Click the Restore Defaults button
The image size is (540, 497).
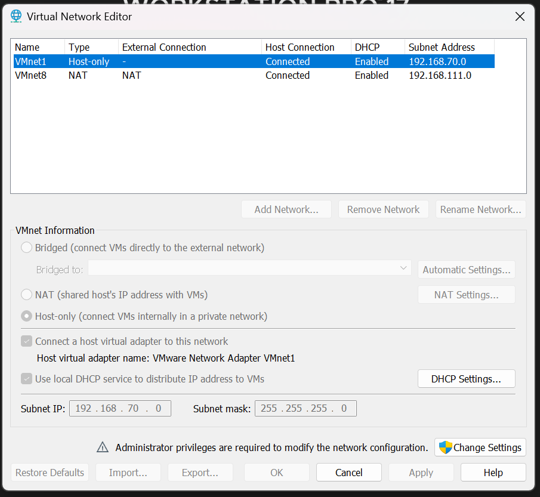(x=50, y=472)
